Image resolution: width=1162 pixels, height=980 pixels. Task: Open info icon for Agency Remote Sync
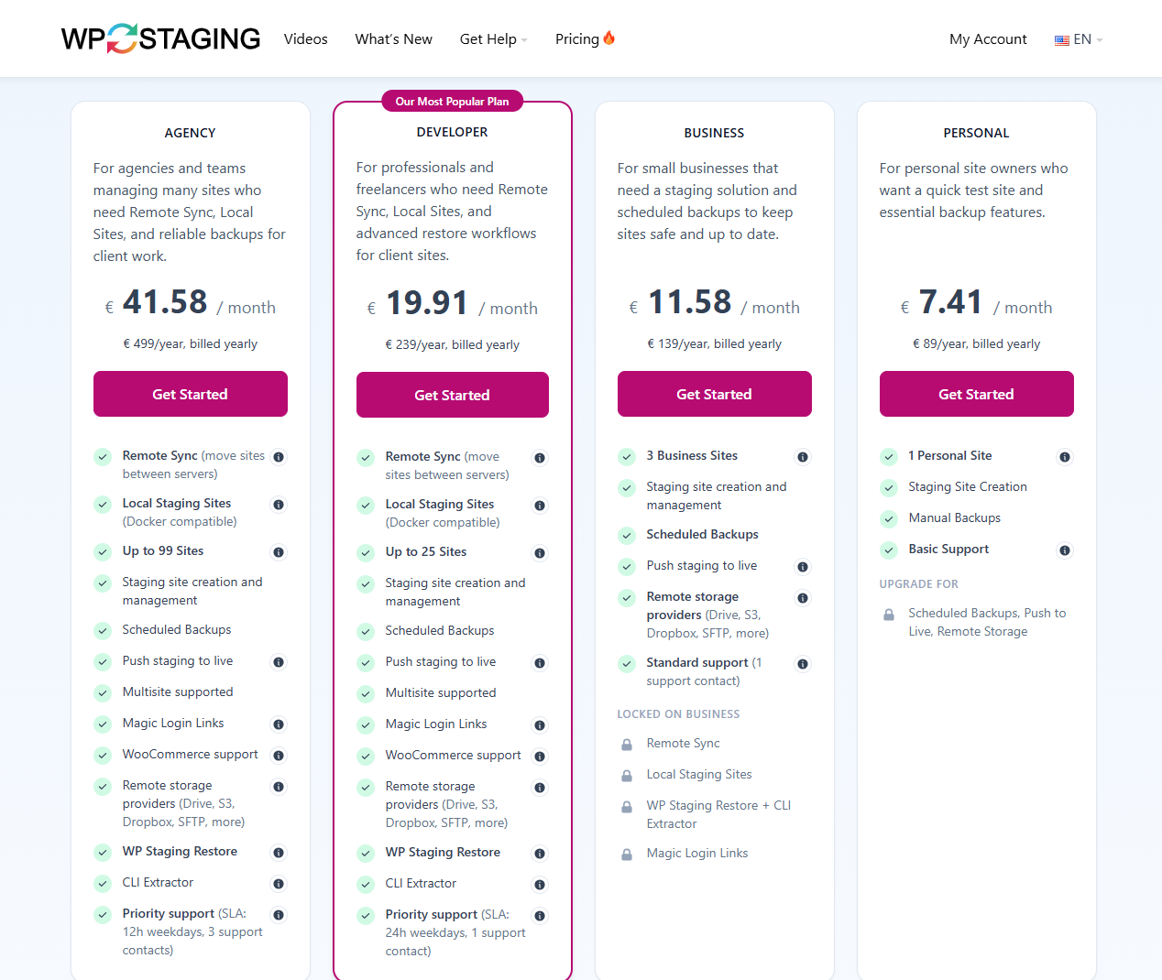pos(279,457)
